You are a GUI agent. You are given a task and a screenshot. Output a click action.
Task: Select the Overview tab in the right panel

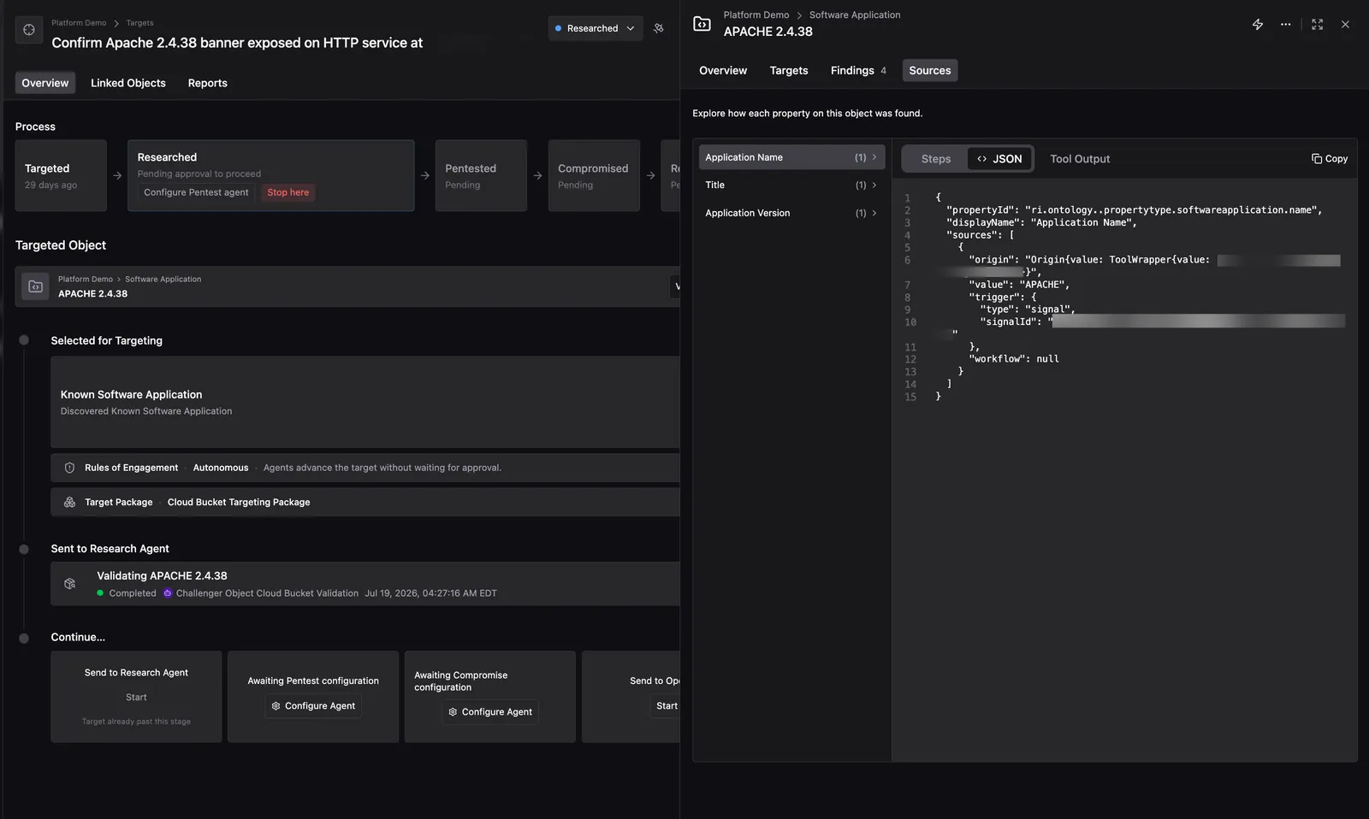[723, 70]
